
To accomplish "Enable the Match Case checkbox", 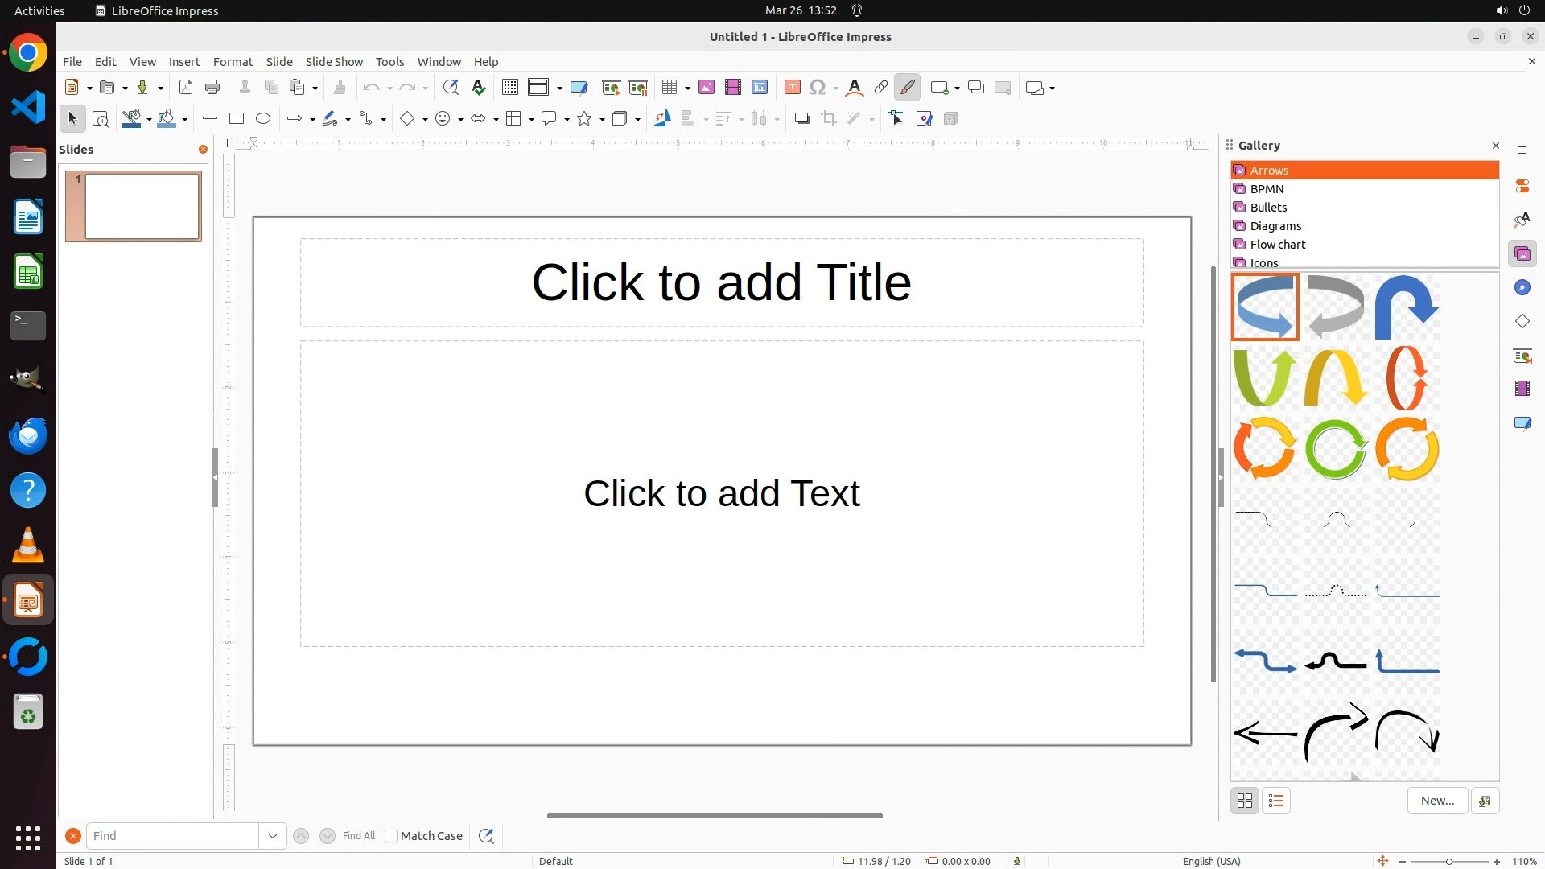I will pyautogui.click(x=391, y=836).
